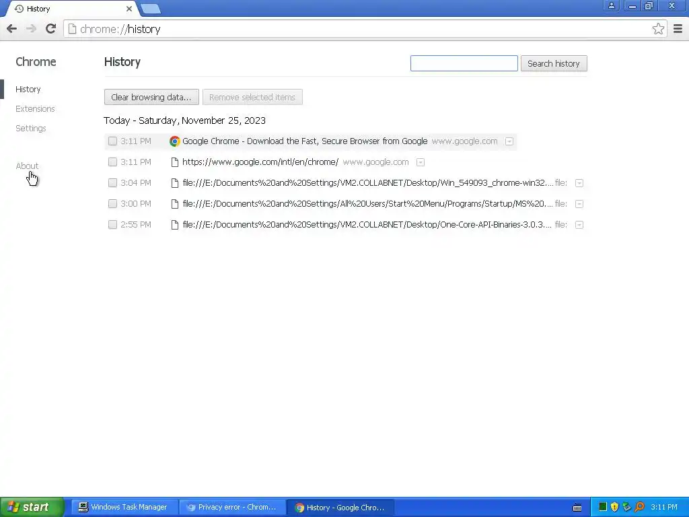Click the network connection tray icon

(x=626, y=507)
